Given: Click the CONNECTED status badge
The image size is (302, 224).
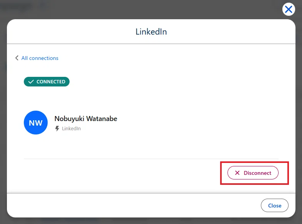Looking at the screenshot, I should click(x=46, y=82).
